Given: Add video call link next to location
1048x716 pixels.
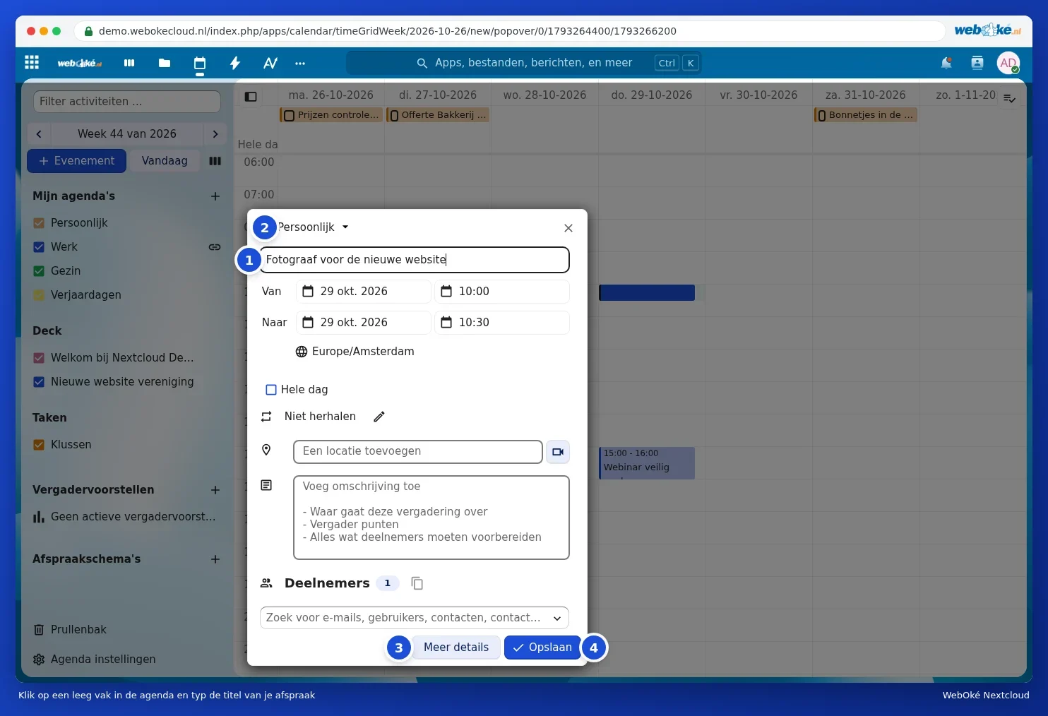Looking at the screenshot, I should pyautogui.click(x=558, y=452).
